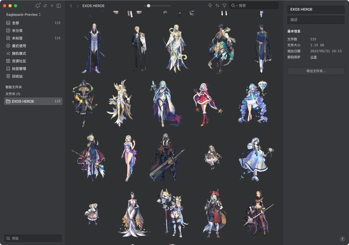Click the 文件大小 value 1.15 GB
Image resolution: width=349 pixels, height=245 pixels.
coord(317,45)
